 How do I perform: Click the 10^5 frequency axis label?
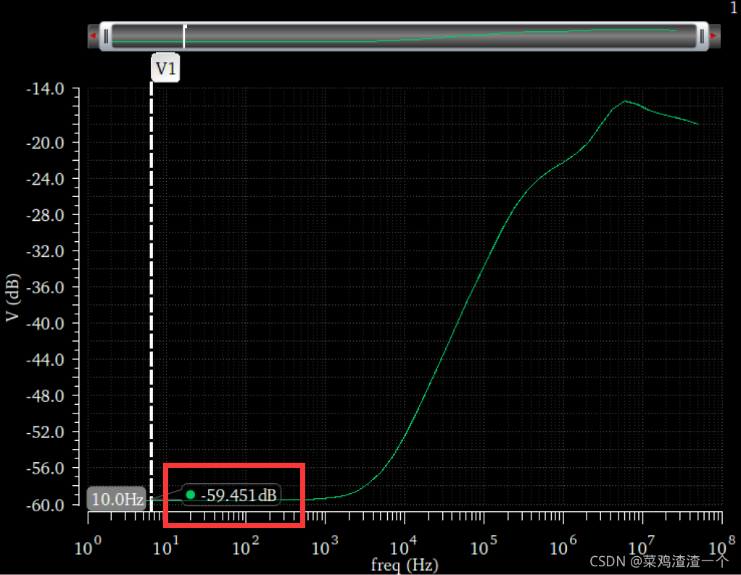pyautogui.click(x=484, y=545)
